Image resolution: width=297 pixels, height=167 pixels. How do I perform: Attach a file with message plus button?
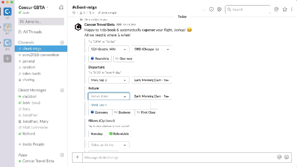[x=77, y=157]
